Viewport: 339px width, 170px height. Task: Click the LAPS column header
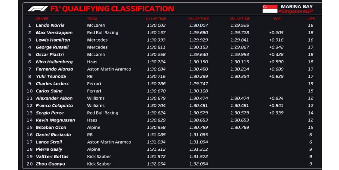click(311, 19)
